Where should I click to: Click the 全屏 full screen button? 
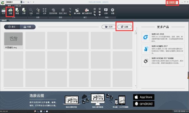coord(45,11)
